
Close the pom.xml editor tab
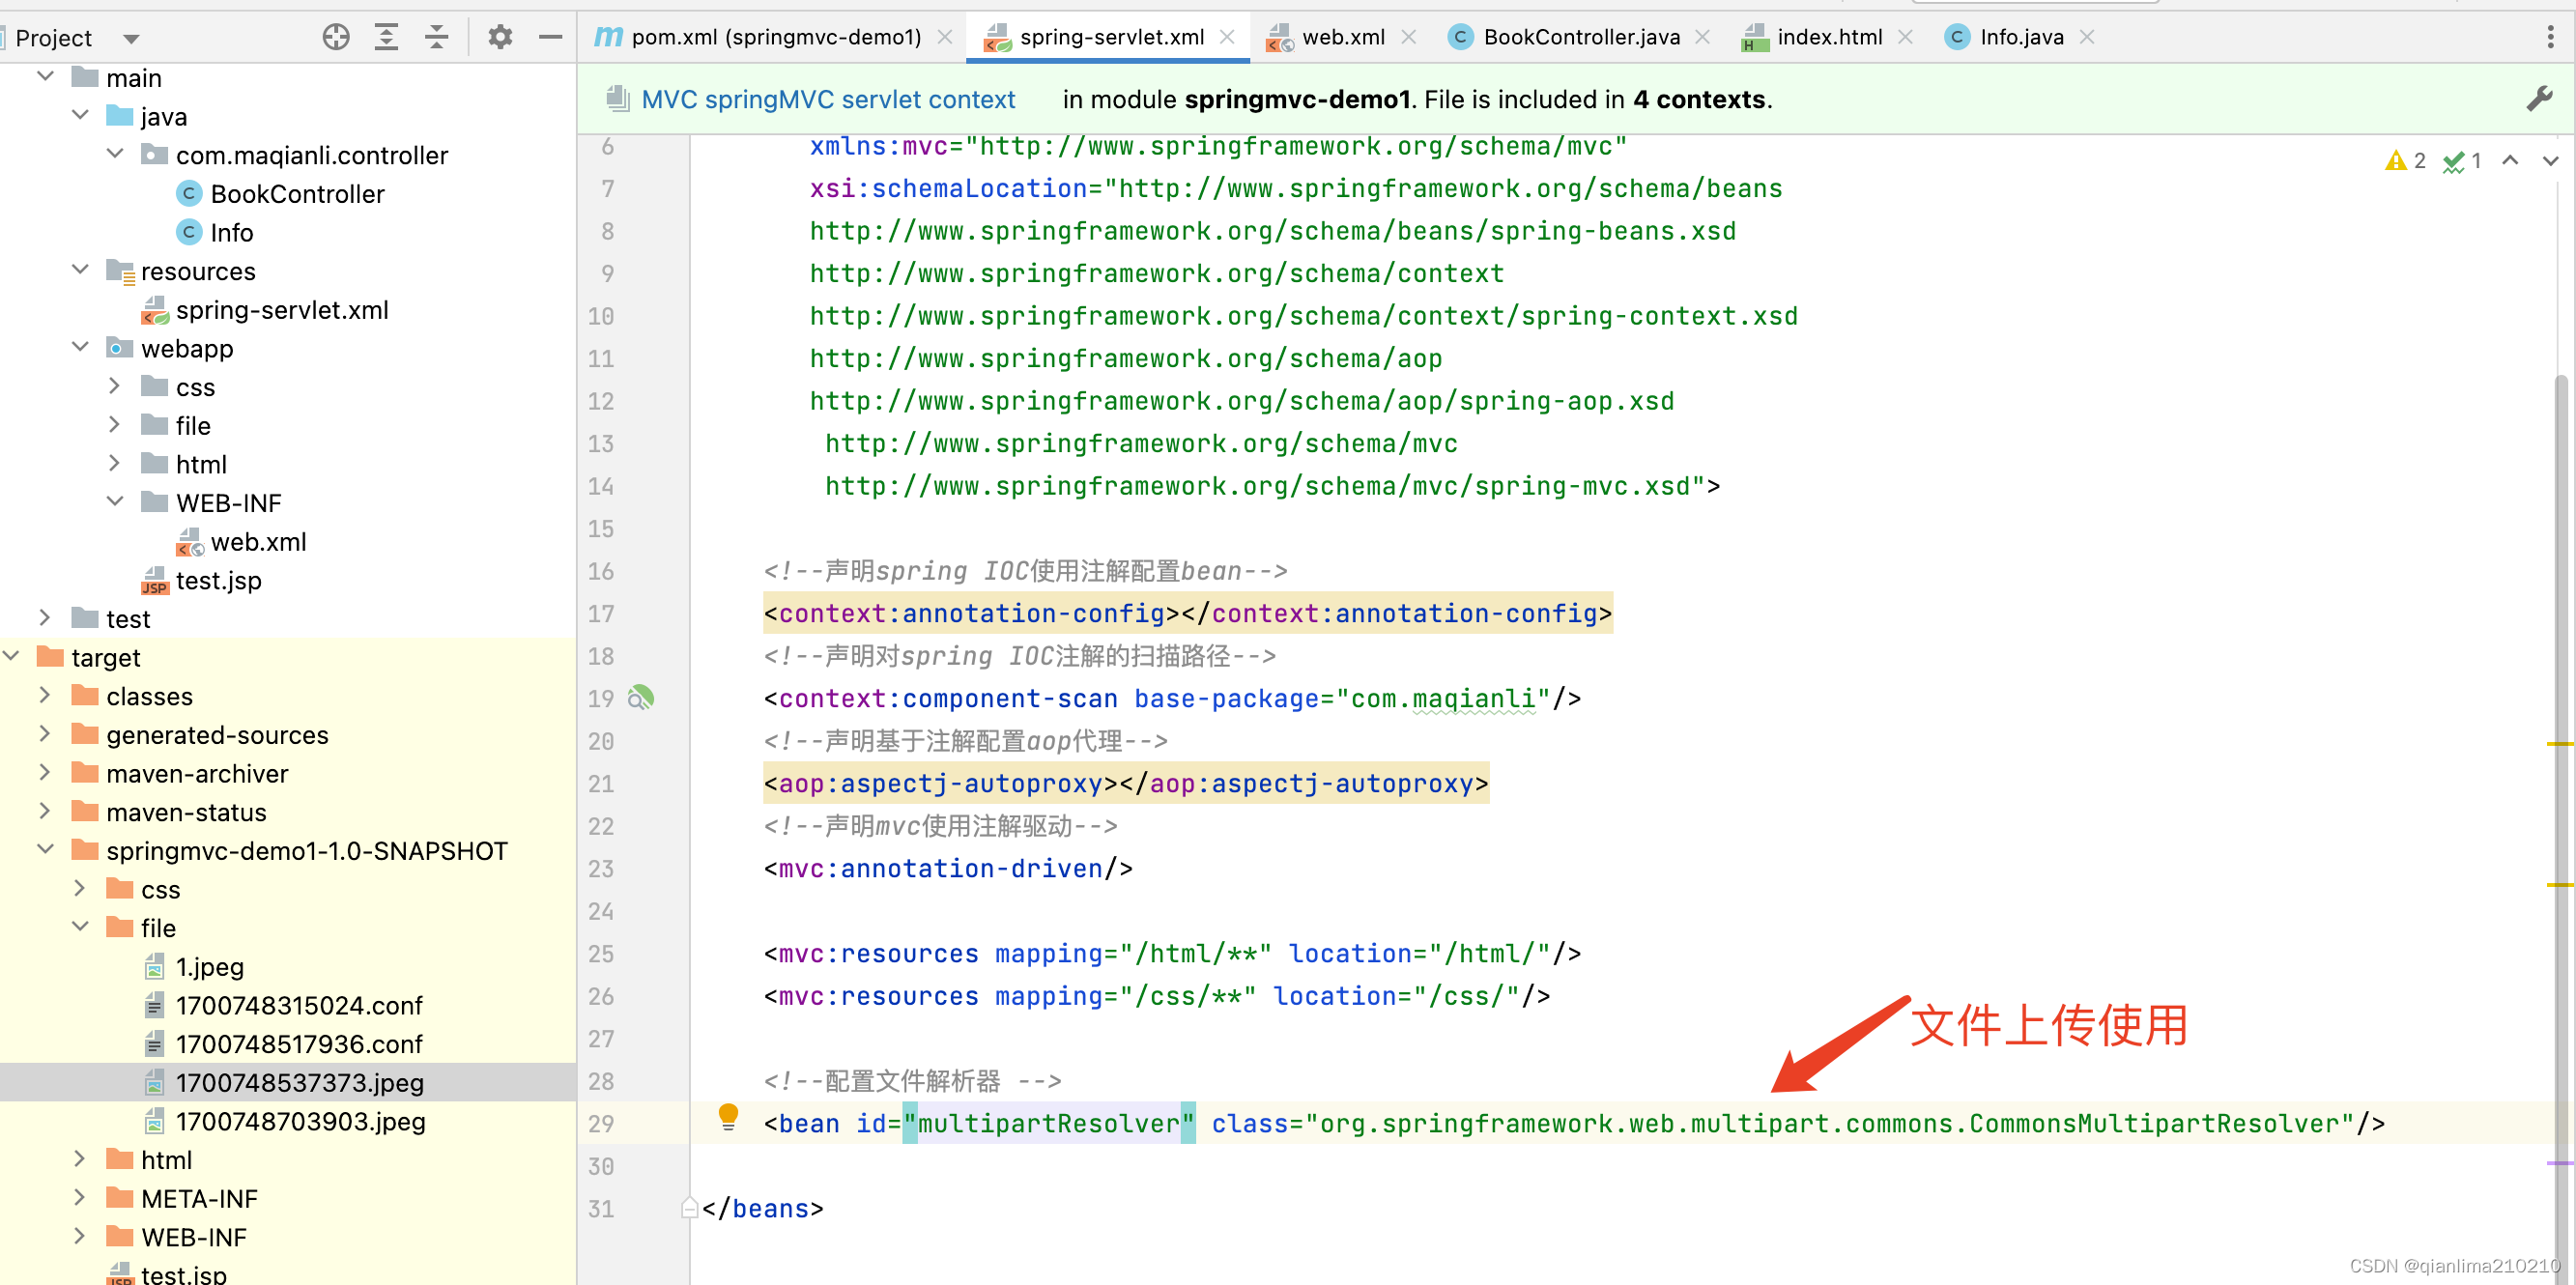click(x=944, y=37)
